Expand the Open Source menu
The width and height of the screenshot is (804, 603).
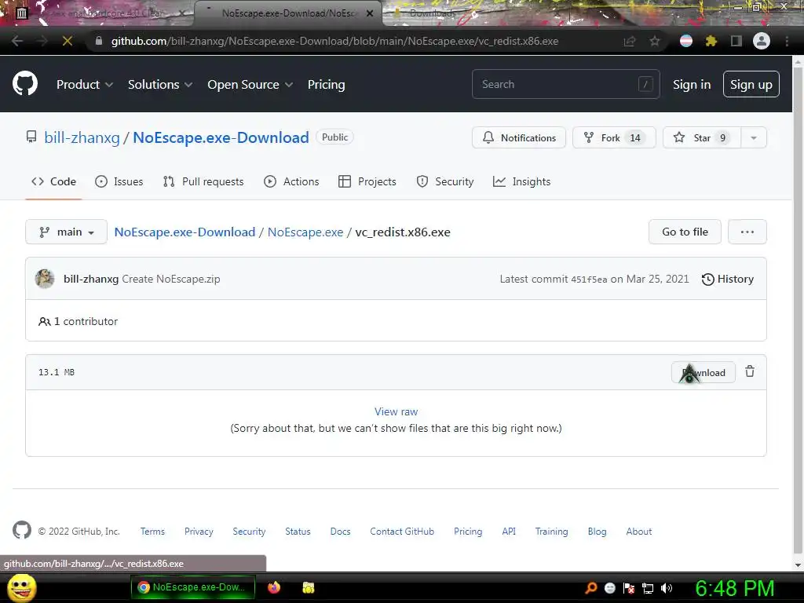(250, 85)
